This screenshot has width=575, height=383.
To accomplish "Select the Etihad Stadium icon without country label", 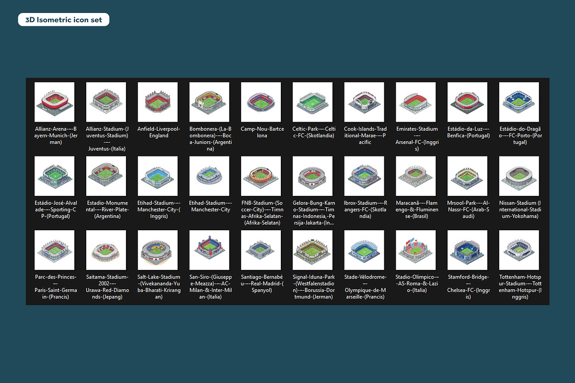I will pos(209,176).
